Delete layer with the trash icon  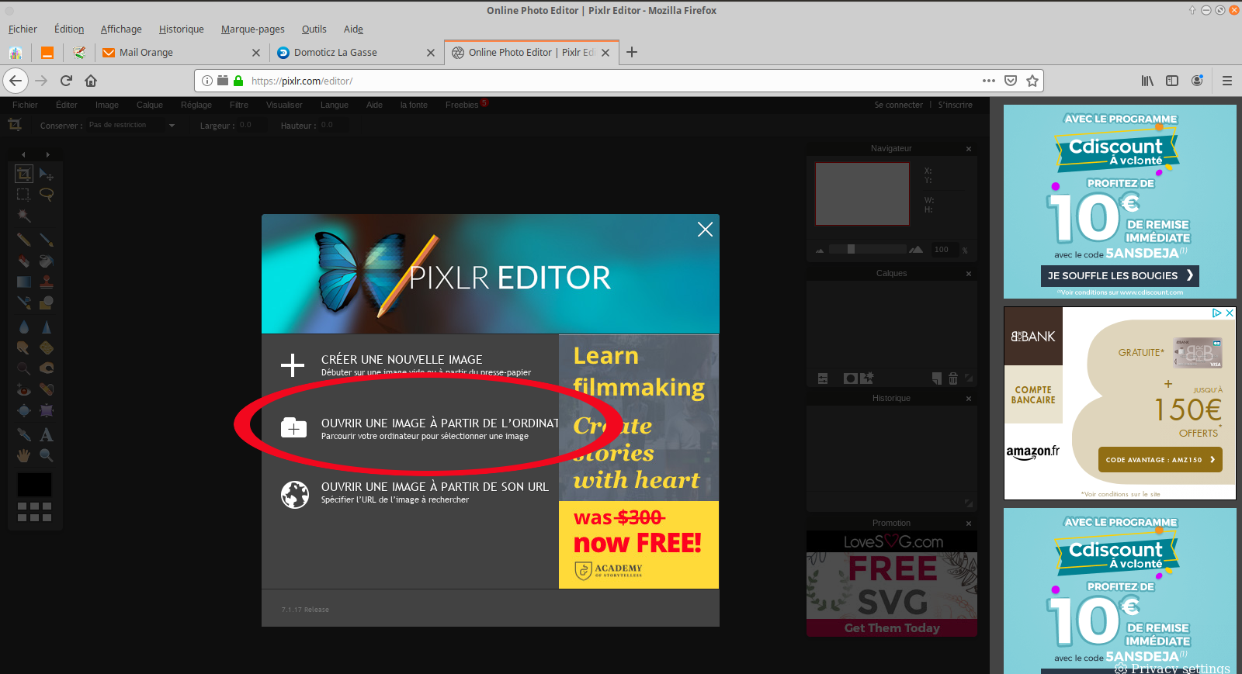point(953,378)
